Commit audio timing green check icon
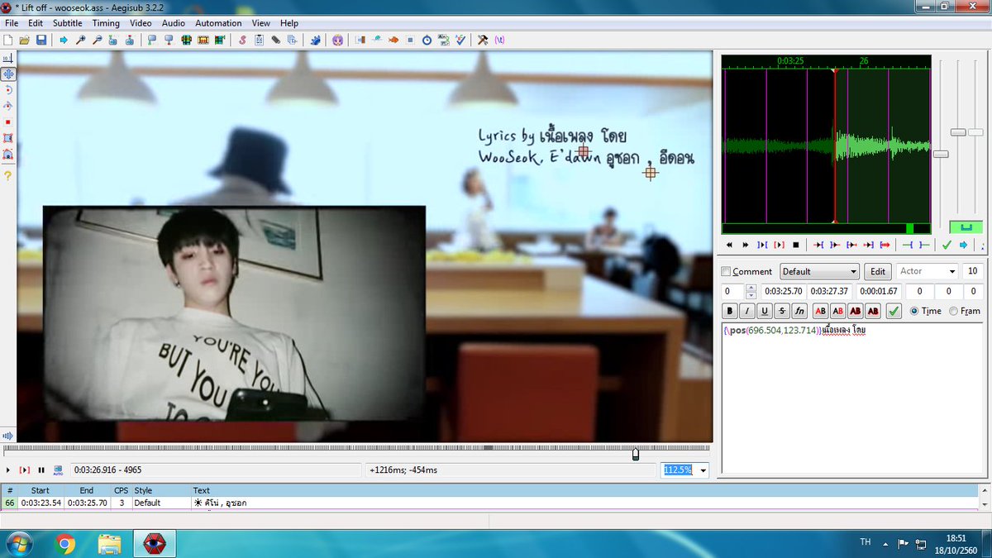The image size is (992, 558). point(947,245)
